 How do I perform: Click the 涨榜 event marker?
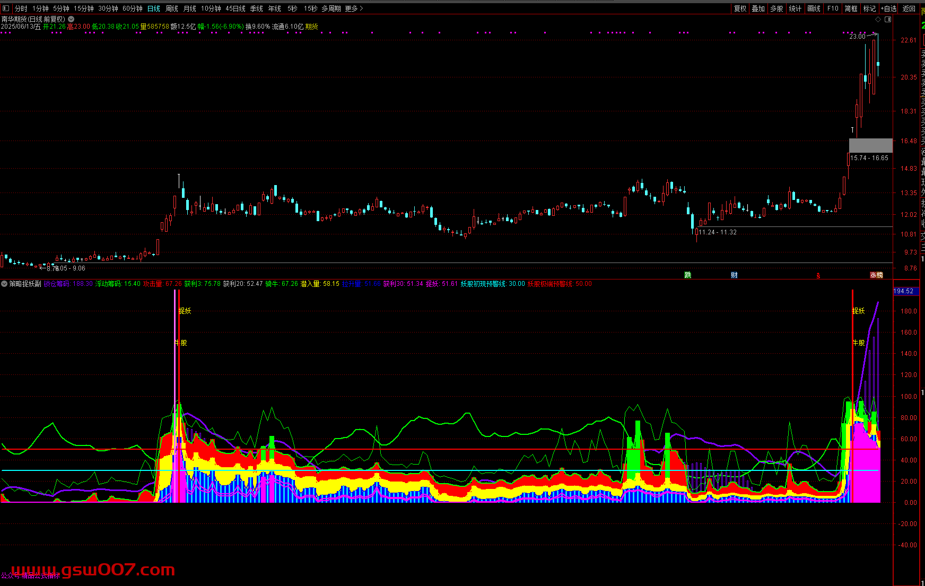point(876,275)
